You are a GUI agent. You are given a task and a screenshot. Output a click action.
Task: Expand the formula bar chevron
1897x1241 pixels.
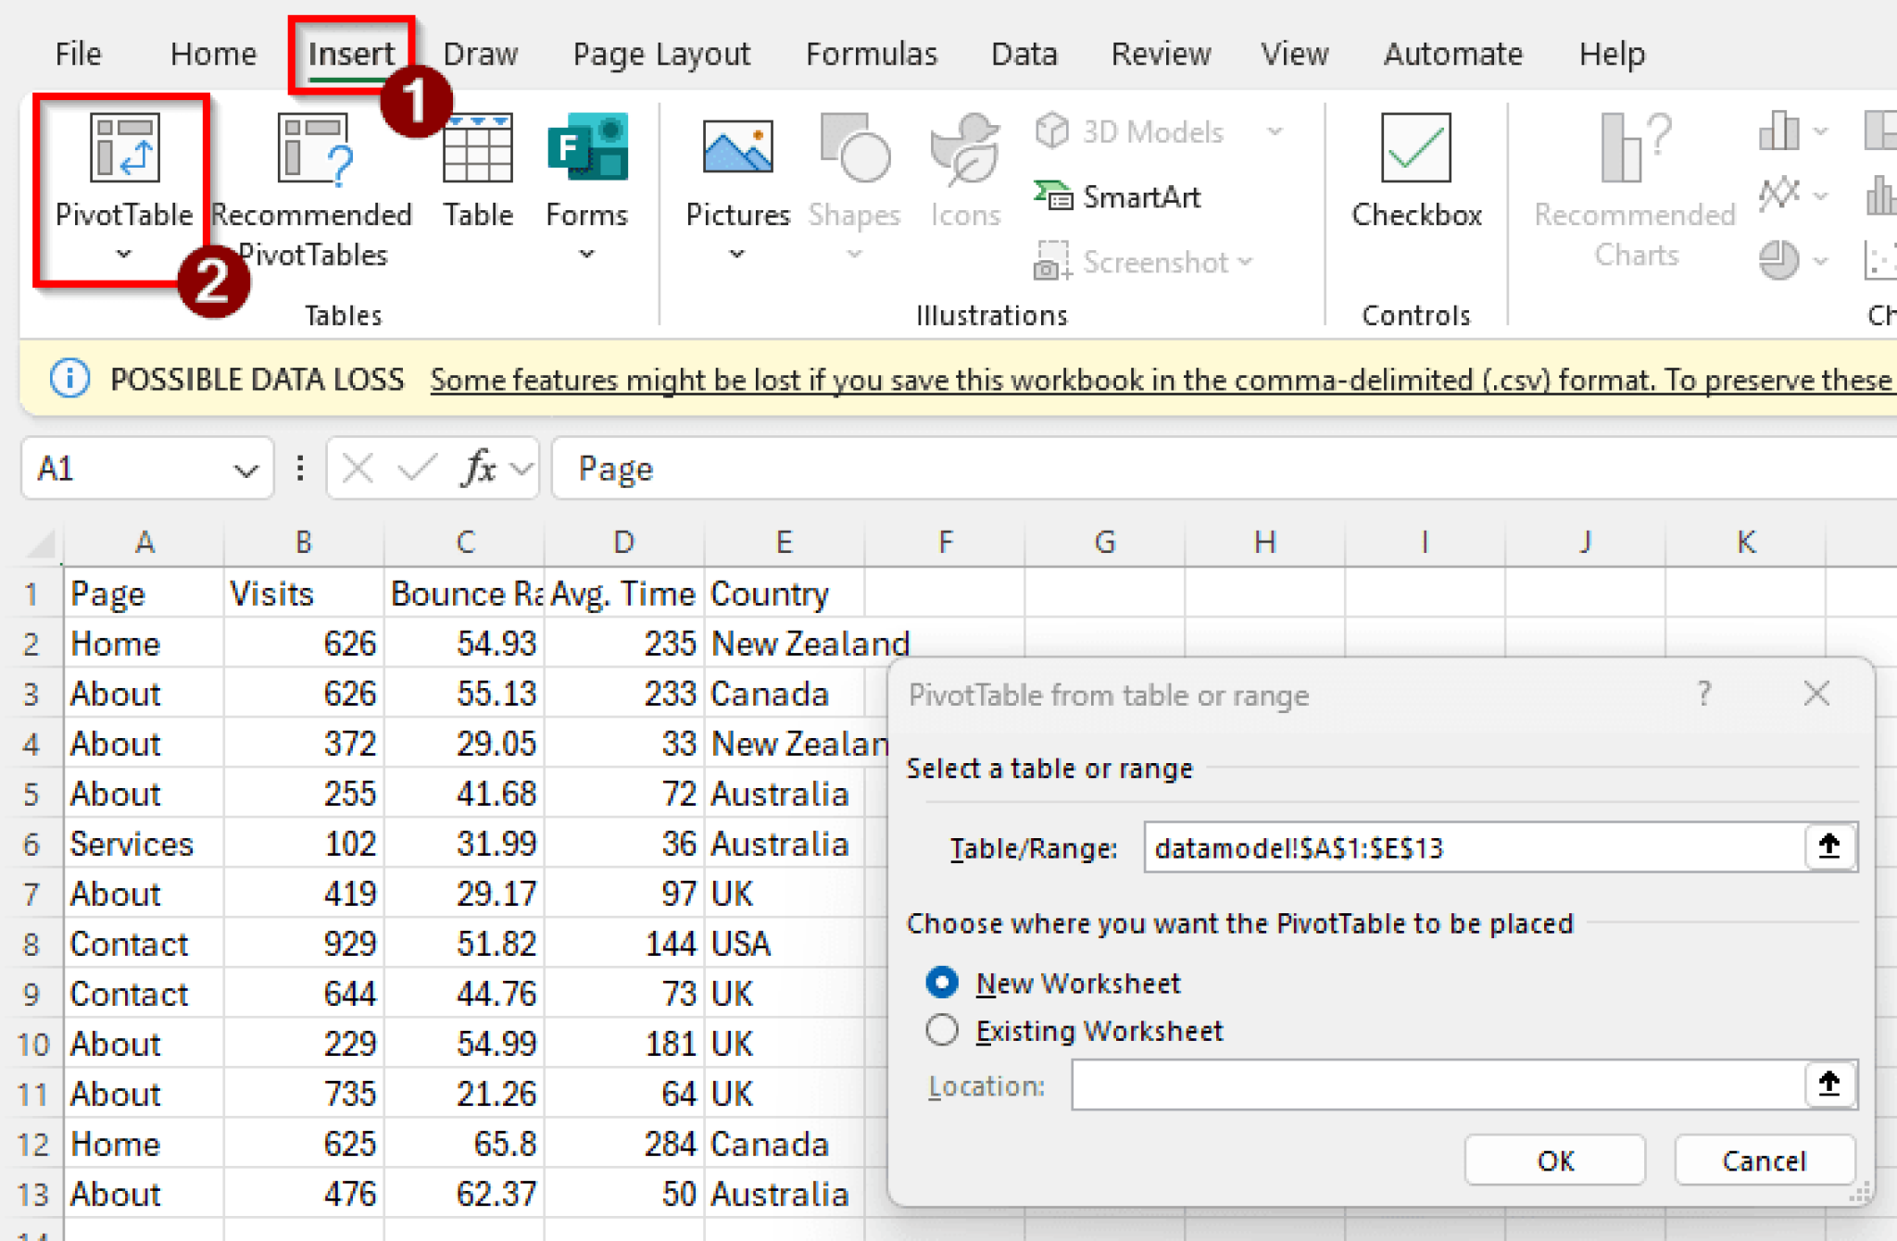522,470
